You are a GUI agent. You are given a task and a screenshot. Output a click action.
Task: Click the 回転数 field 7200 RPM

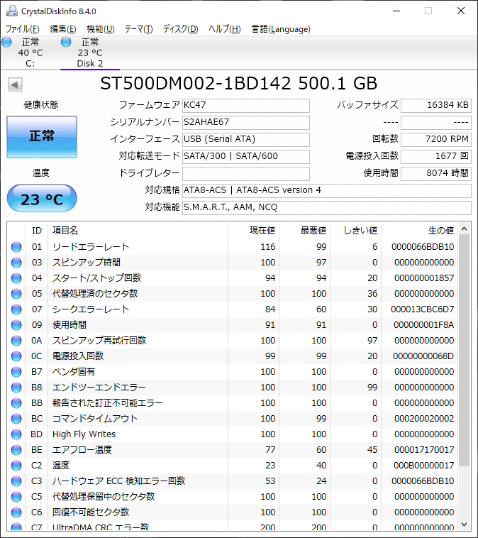tap(436, 139)
